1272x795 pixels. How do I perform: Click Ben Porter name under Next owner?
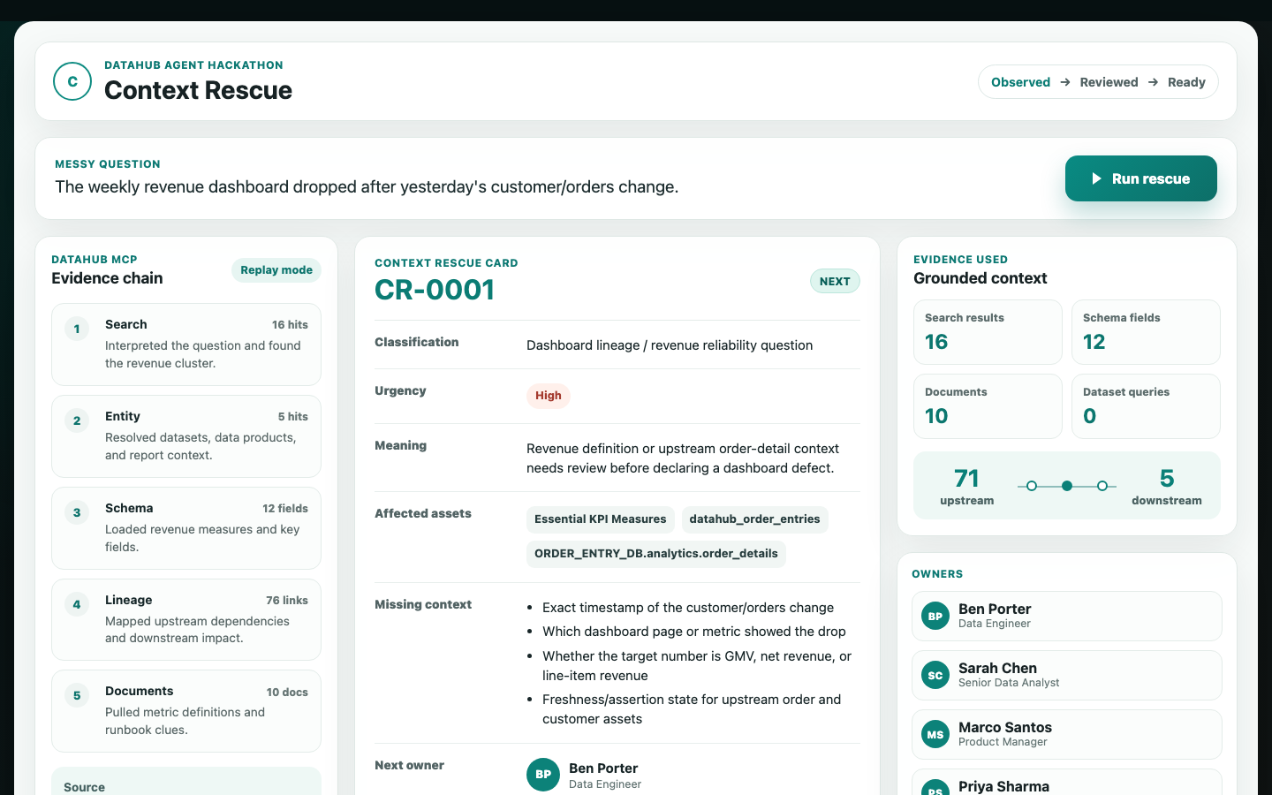click(x=603, y=768)
